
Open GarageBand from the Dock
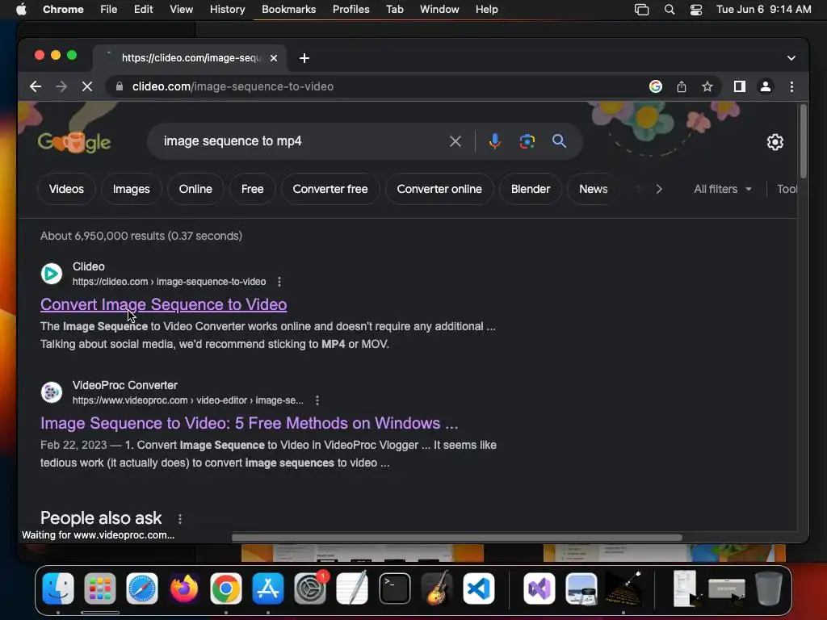coord(437,589)
